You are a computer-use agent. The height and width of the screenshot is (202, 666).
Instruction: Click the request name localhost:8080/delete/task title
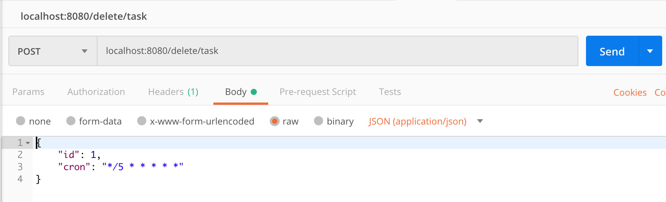point(84,16)
